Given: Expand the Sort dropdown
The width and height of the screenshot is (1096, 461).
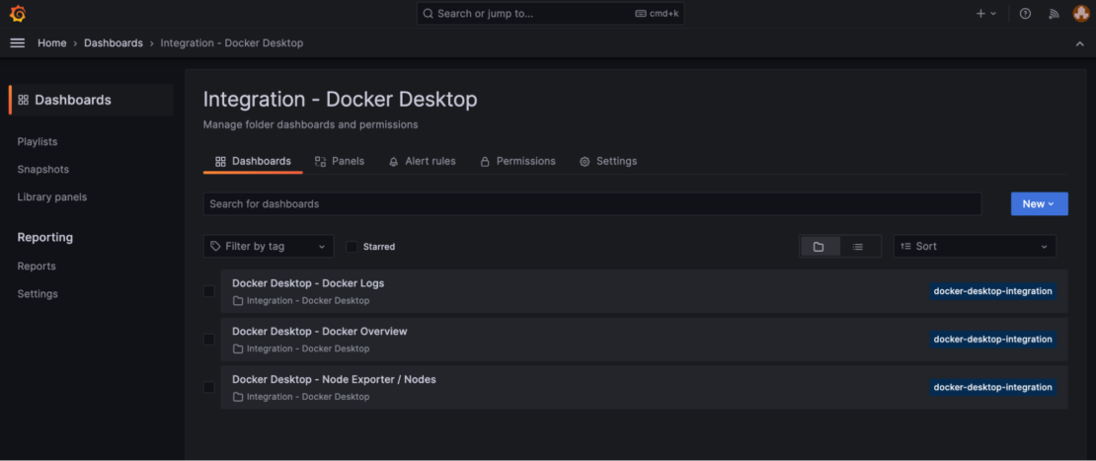Looking at the screenshot, I should click(x=974, y=247).
